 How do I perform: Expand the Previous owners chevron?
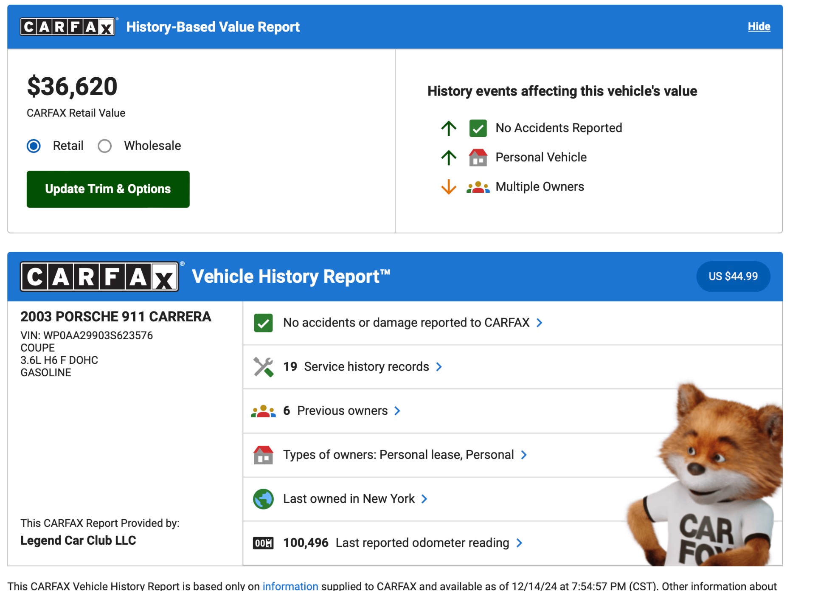pos(397,411)
